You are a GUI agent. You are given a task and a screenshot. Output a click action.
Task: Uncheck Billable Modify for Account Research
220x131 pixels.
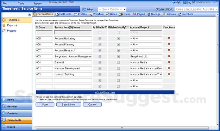coord(118,50)
